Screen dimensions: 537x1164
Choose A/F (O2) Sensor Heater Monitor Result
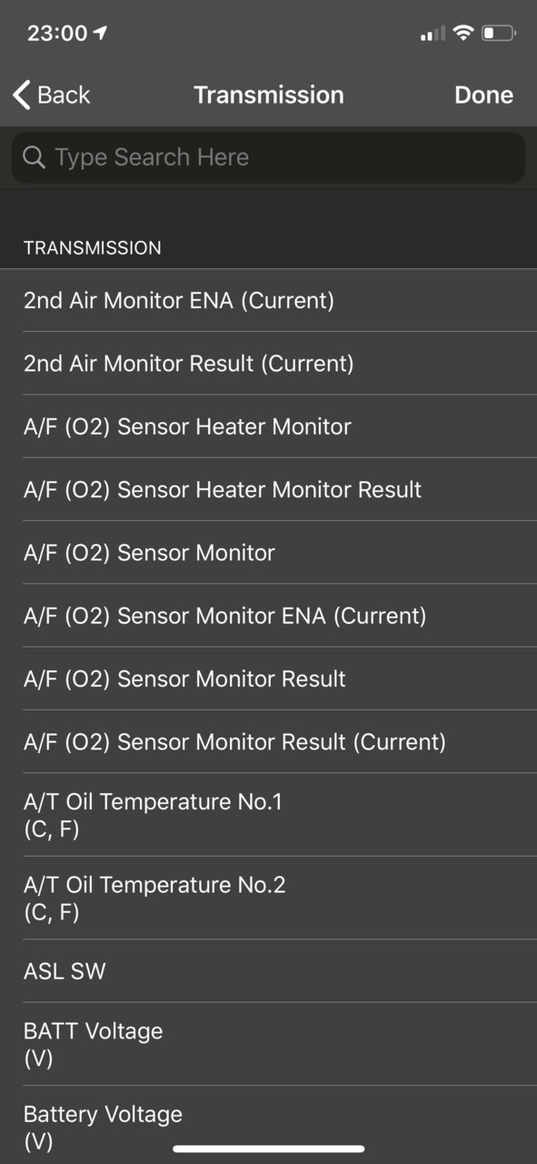[268, 489]
